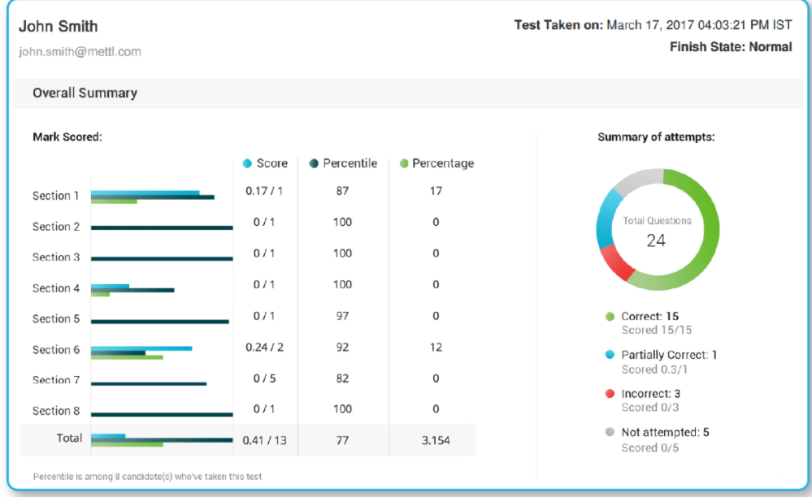Expand the Total row summary
The height and width of the screenshot is (497, 812).
tap(70, 439)
